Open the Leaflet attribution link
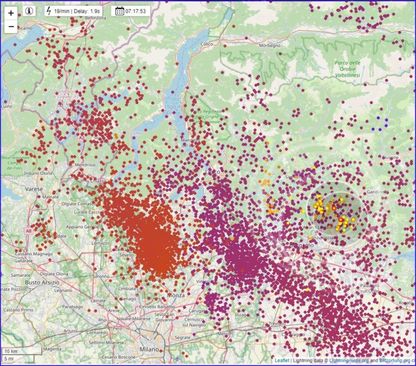 281,360
